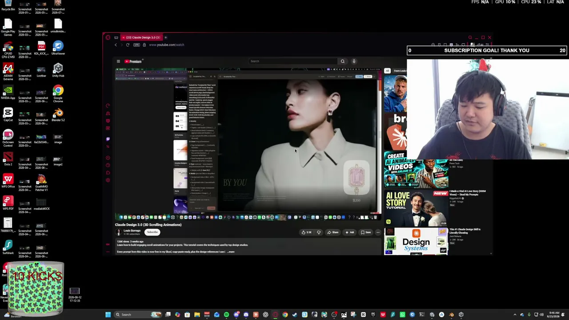
Task: Click the video player area
Action: pos(248,144)
